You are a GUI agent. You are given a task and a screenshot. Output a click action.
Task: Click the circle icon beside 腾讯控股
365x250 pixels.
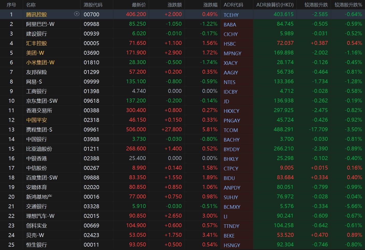pyautogui.click(x=76, y=14)
